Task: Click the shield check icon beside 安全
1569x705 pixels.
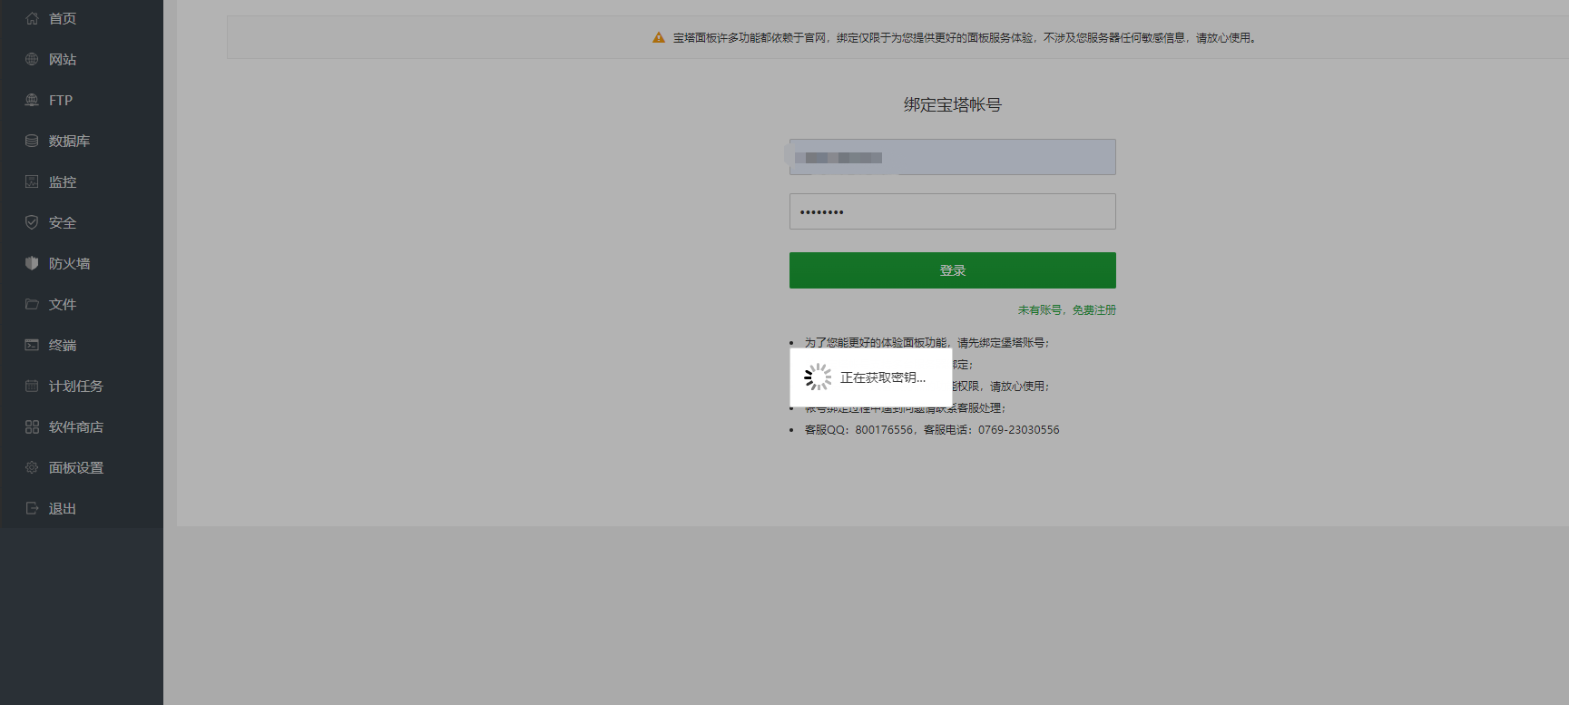Action: [x=32, y=222]
